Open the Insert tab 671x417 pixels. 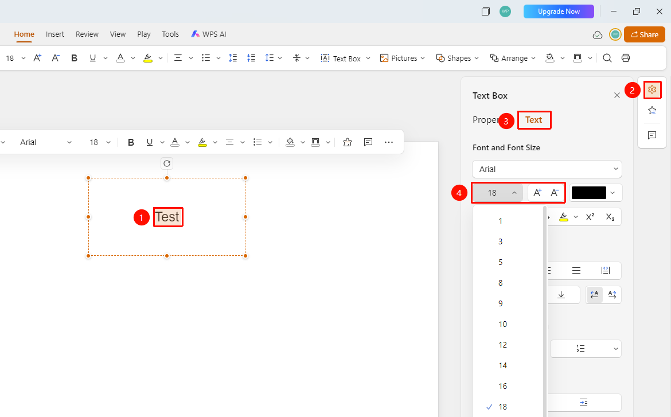click(x=55, y=34)
